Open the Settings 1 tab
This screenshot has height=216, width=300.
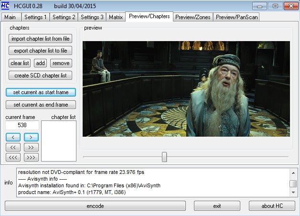click(x=35, y=17)
